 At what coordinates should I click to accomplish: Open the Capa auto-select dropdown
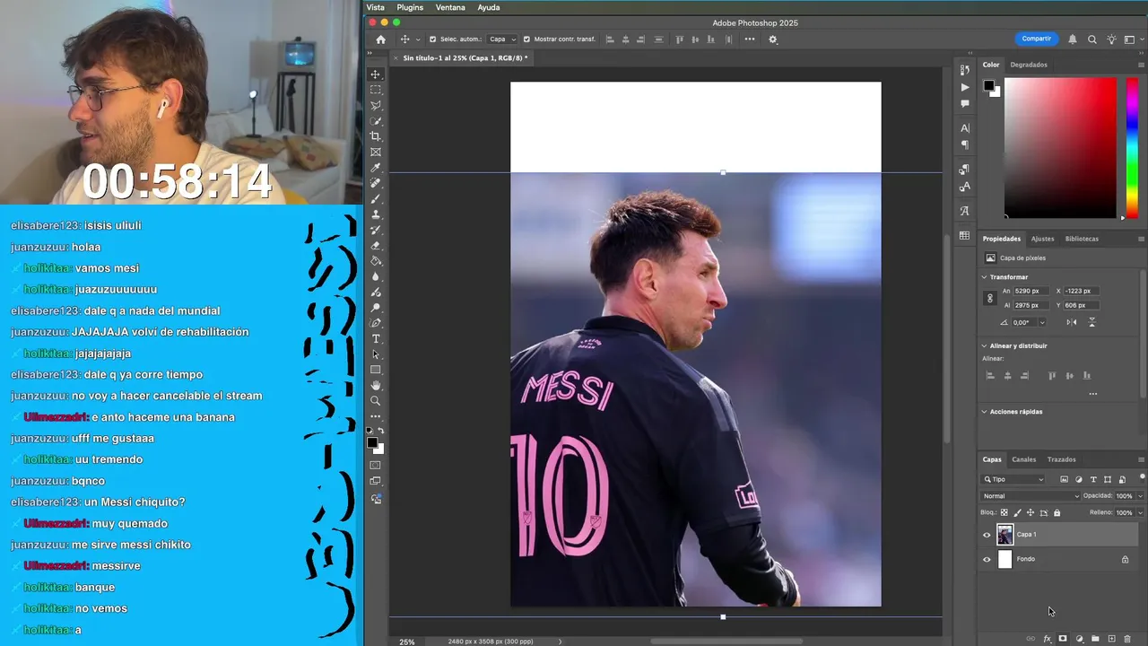tap(502, 39)
